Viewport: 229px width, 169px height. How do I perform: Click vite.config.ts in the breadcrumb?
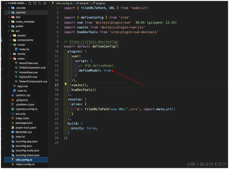pyautogui.click(x=64, y=3)
